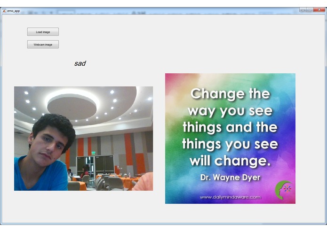Open the Webcam image capture button
327x232 pixels.
click(43, 44)
